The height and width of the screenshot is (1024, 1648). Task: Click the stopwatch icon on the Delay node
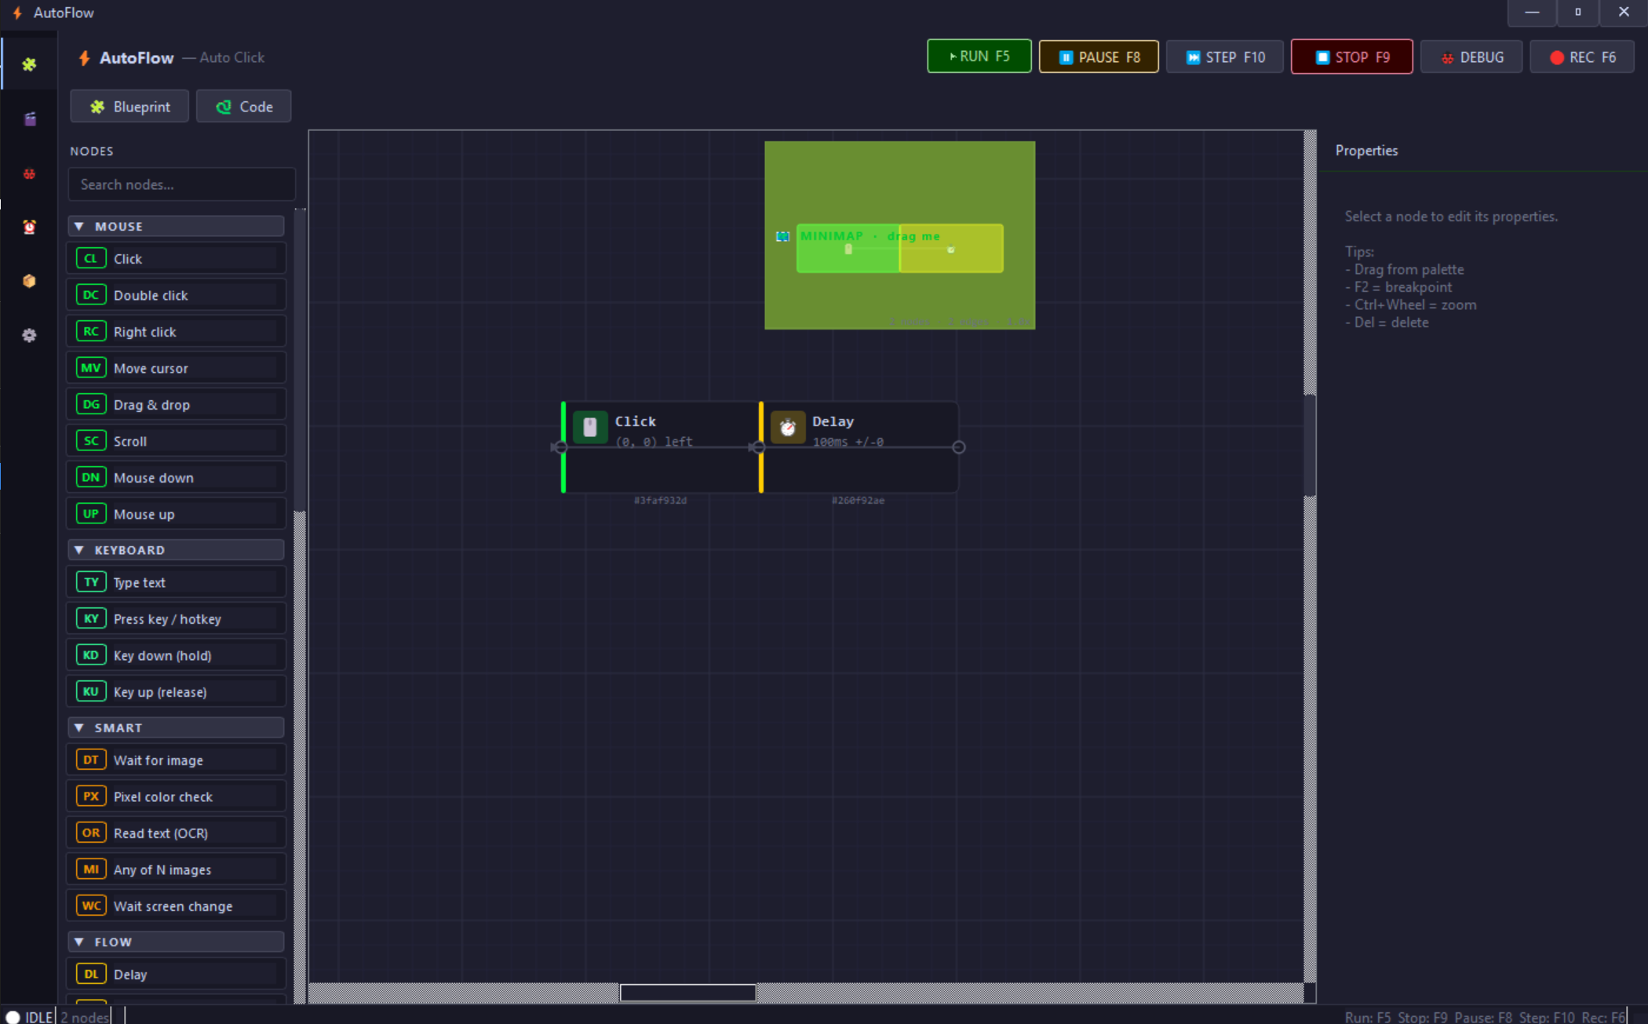coord(787,427)
